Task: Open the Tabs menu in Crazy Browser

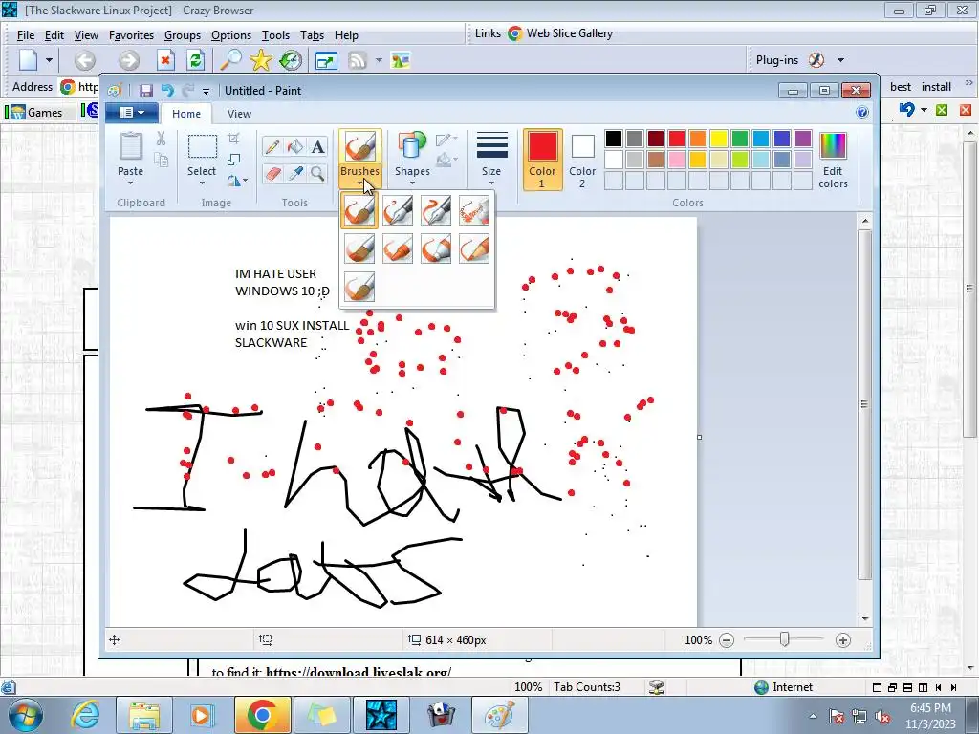Action: (312, 35)
